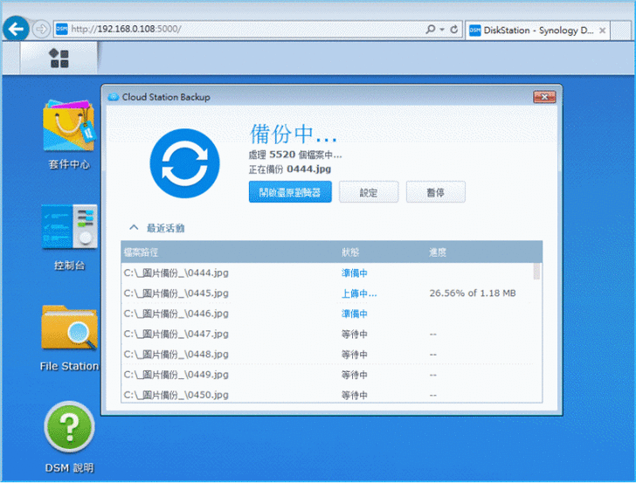Viewport: 636px width, 483px height.
Task: Click browser refresh icon in address bar
Action: coord(454,29)
